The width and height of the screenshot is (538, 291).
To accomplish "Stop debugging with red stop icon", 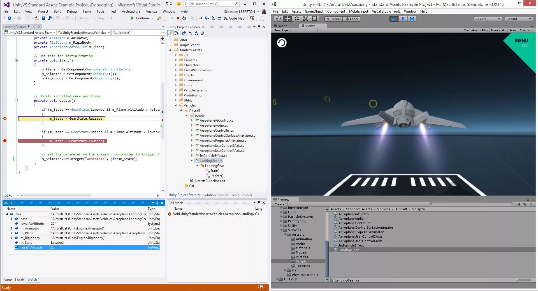I will point(178,18).
